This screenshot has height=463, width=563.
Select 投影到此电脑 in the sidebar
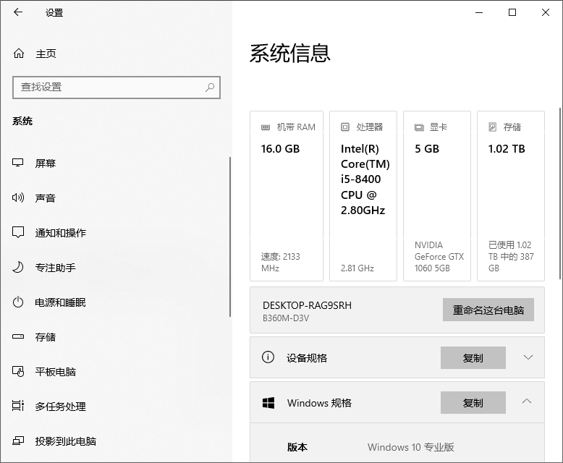click(65, 441)
